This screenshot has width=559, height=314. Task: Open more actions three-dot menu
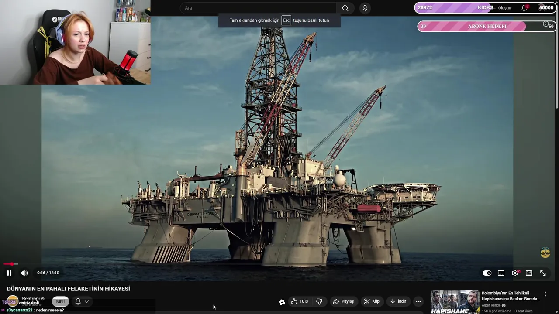418,301
